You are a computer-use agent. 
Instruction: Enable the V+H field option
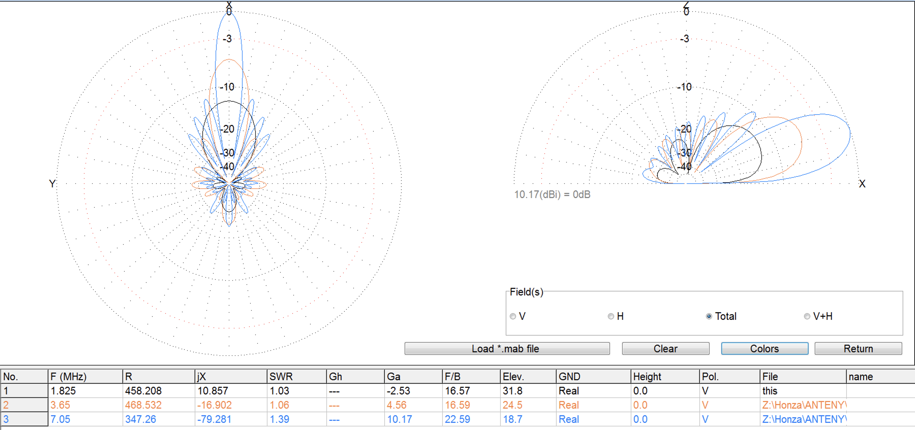click(x=807, y=316)
